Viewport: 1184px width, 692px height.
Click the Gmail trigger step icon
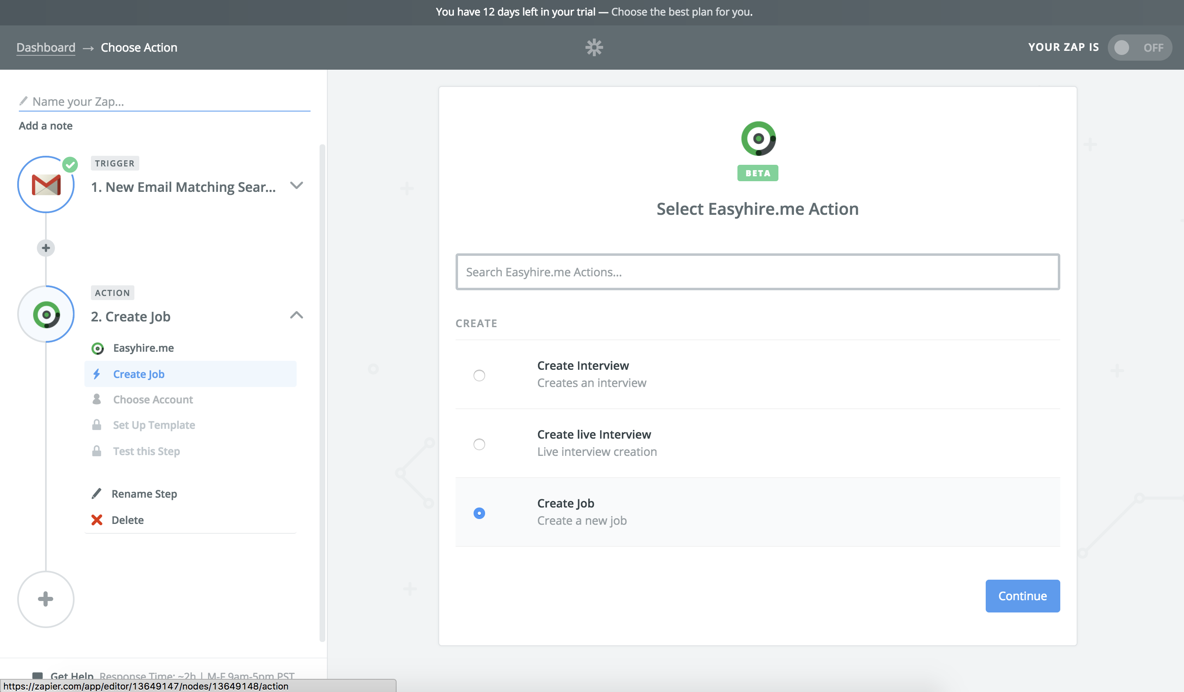tap(46, 184)
